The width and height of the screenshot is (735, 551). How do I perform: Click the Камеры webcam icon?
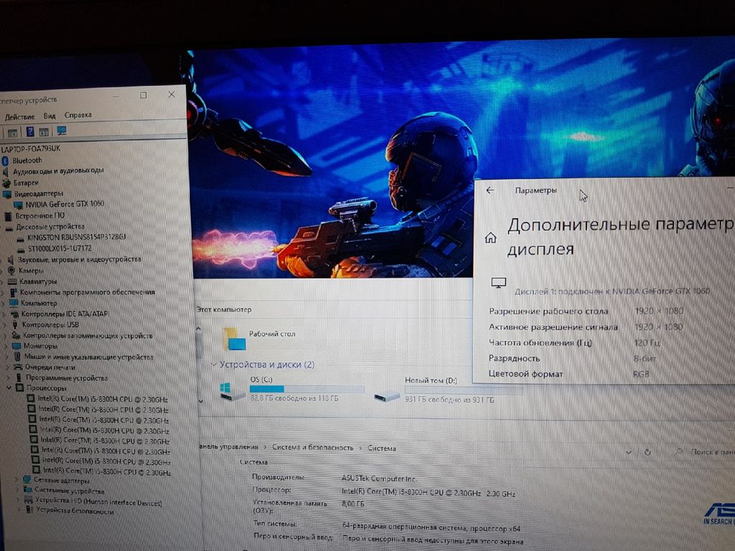tap(11, 270)
